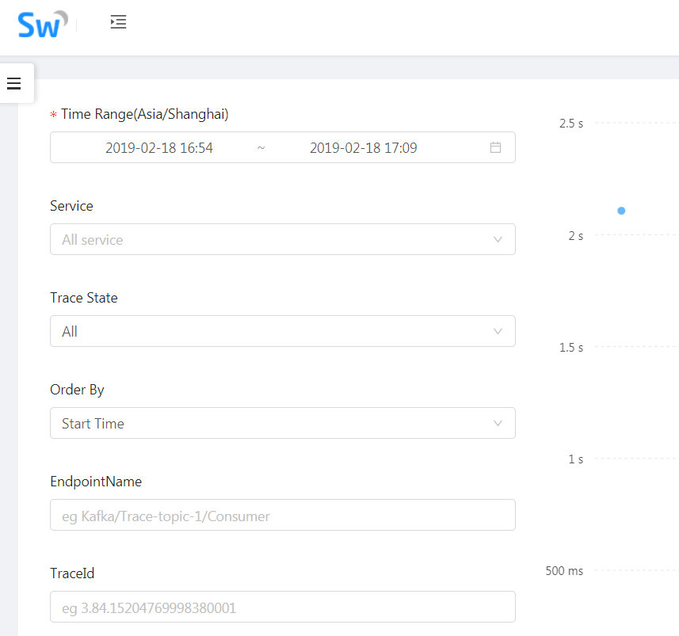This screenshot has height=636, width=679.
Task: Click the dropdown arrow on the Service selector
Action: [498, 239]
